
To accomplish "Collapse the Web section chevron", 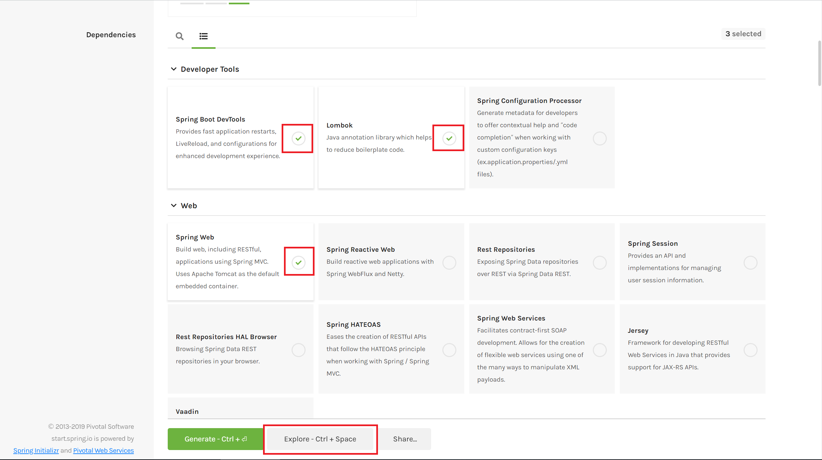I will [x=174, y=206].
